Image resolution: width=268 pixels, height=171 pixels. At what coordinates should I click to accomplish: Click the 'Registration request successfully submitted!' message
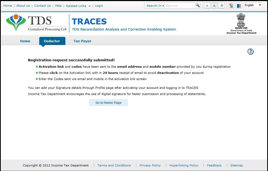click(71, 60)
